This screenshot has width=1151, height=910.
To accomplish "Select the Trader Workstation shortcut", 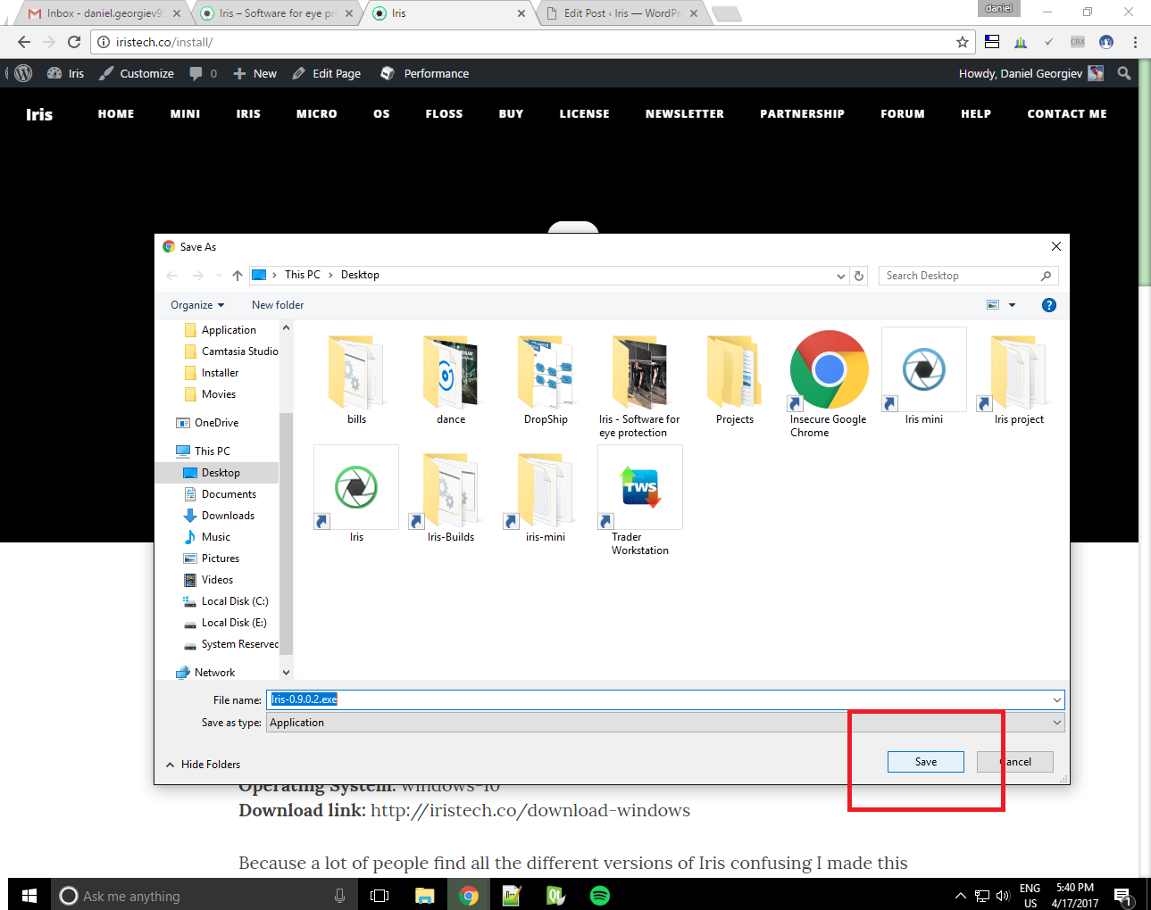I will click(x=640, y=501).
